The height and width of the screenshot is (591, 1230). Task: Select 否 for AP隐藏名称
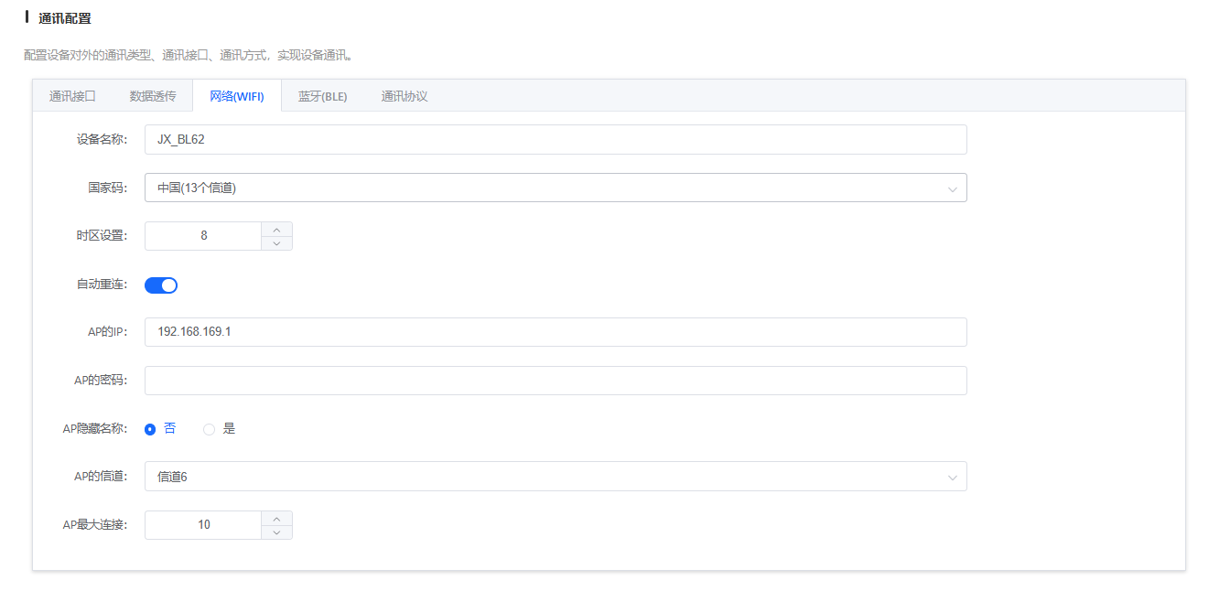click(151, 429)
